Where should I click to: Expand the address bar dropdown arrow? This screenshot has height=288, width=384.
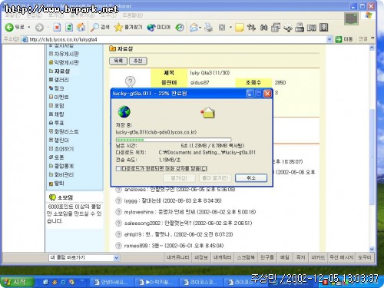pyautogui.click(x=329, y=39)
